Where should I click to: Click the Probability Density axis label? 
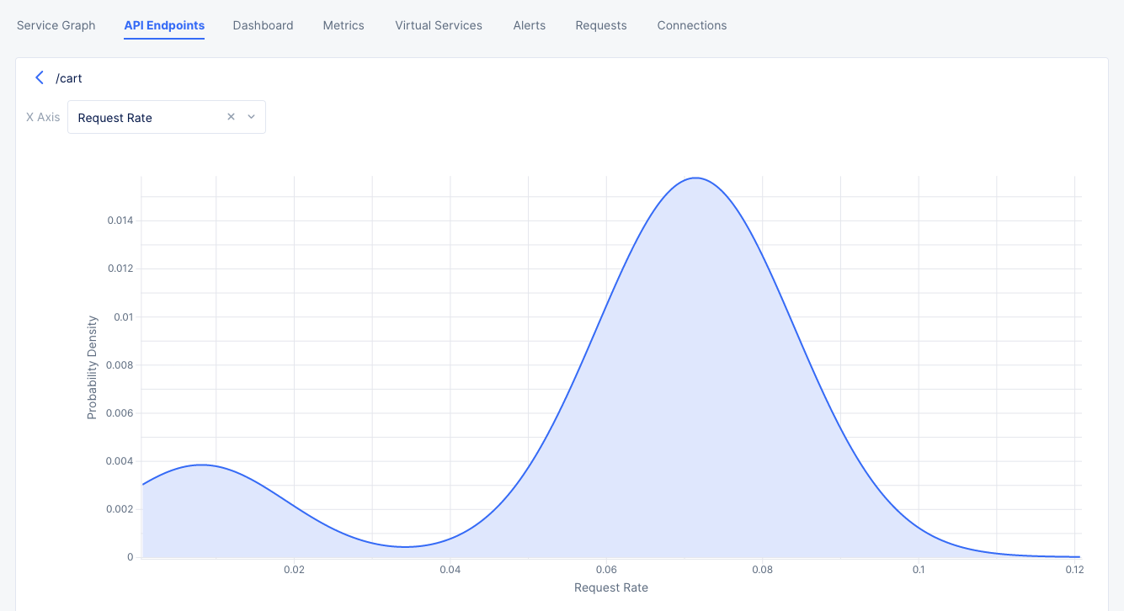tap(91, 364)
